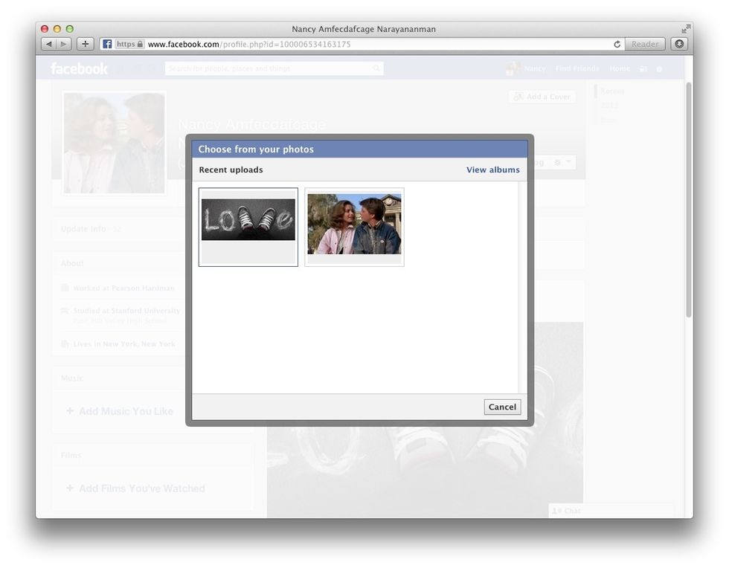This screenshot has width=729, height=568.
Task: Go to Home in the header
Action: tap(619, 69)
